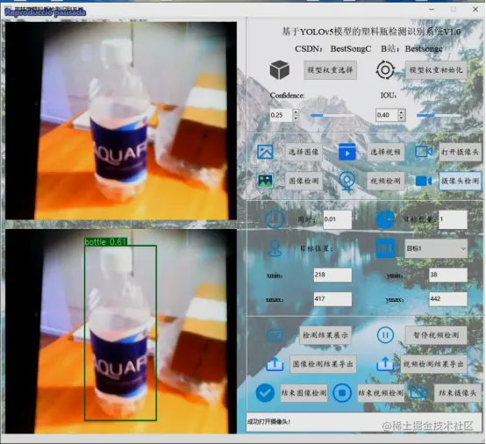Click the system title text containing YOLOv5
Viewport: 486px width, 444px height.
coord(371,32)
